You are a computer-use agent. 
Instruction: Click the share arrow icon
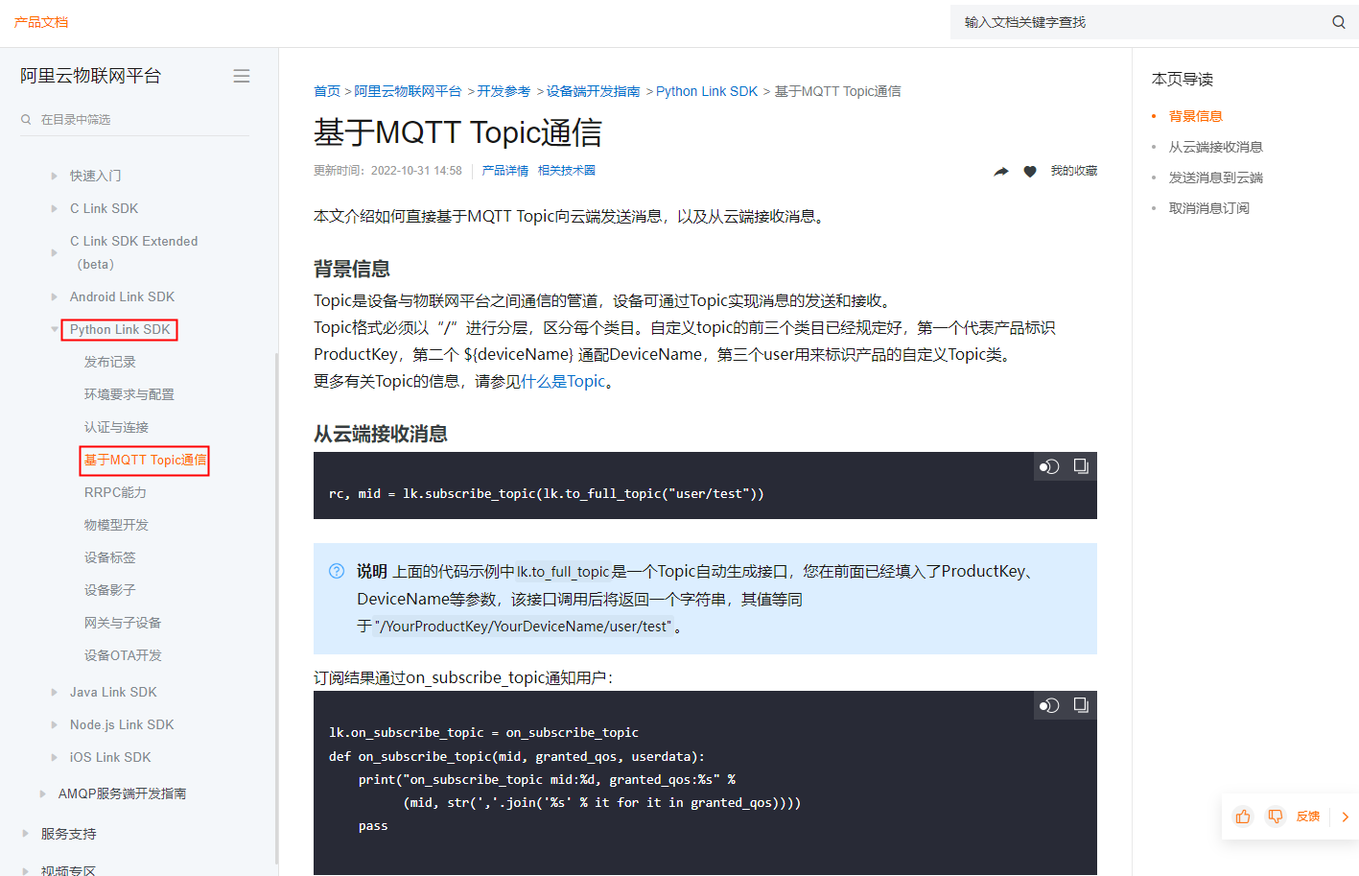(1001, 171)
